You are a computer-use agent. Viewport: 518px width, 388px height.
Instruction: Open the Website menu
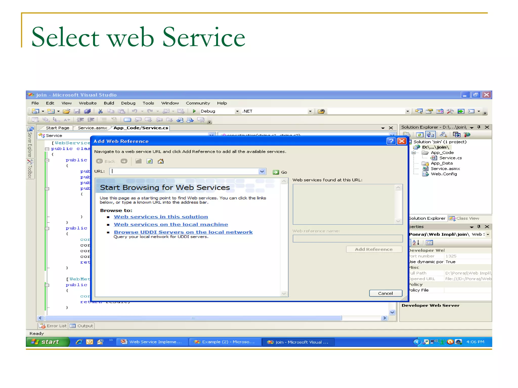point(88,103)
